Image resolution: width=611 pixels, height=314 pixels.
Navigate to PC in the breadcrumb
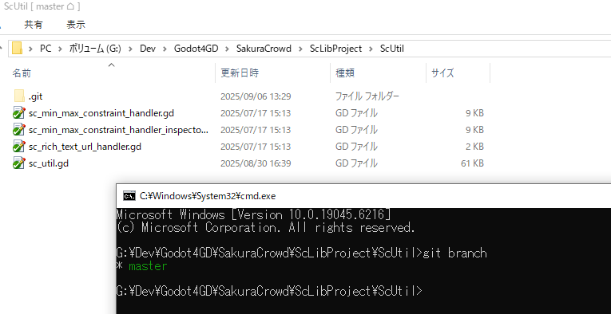pos(46,49)
